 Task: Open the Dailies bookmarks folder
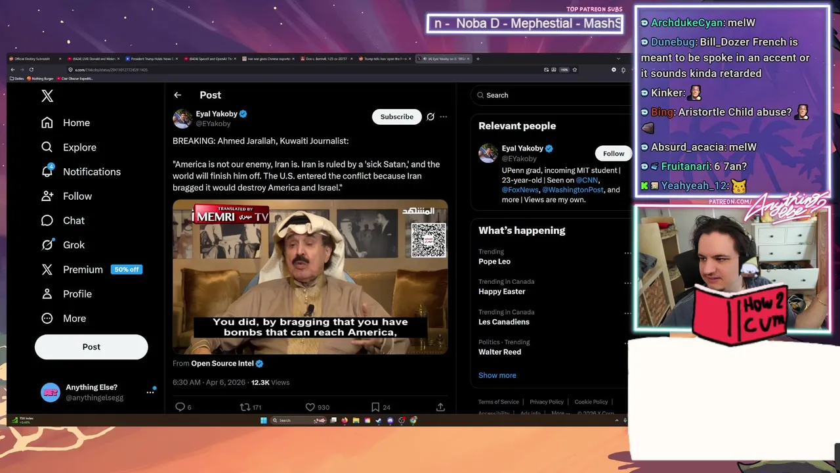tap(16, 79)
